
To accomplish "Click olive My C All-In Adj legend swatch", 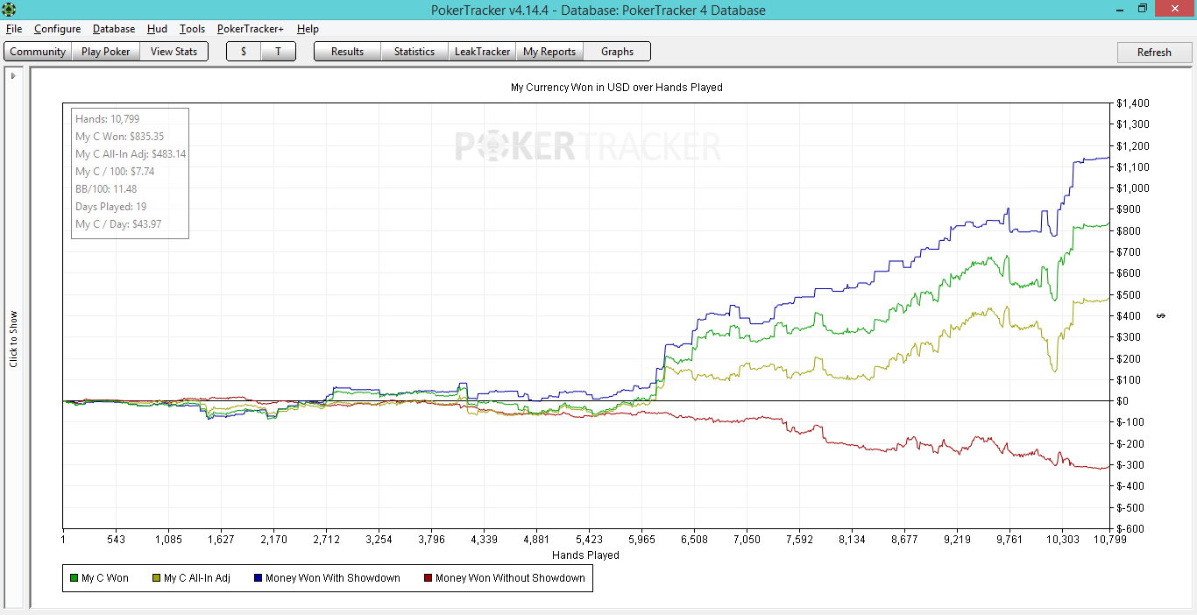I will click(156, 578).
